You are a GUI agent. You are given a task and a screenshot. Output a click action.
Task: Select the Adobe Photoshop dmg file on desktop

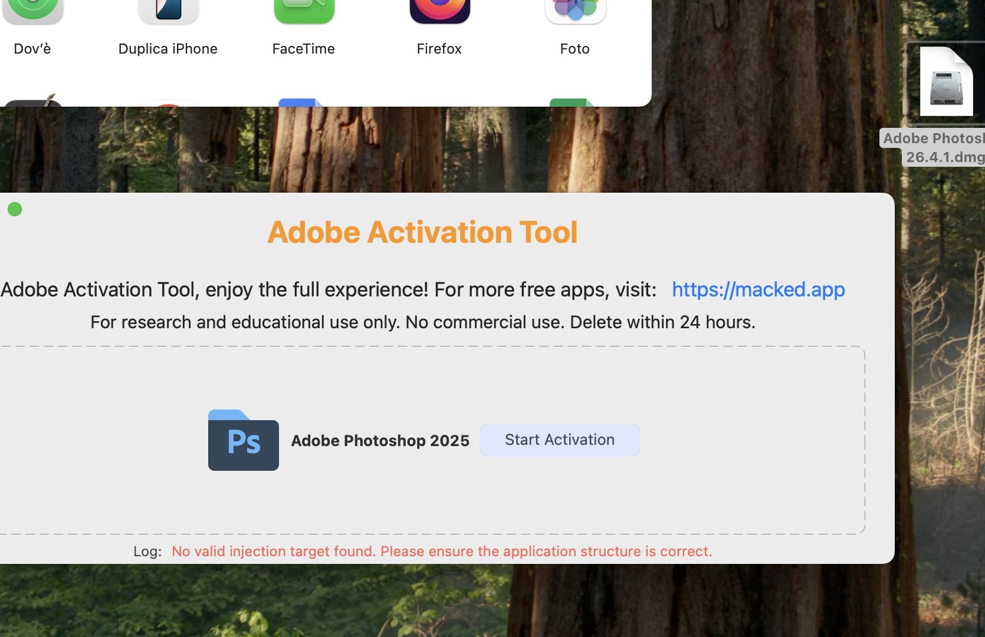946,82
